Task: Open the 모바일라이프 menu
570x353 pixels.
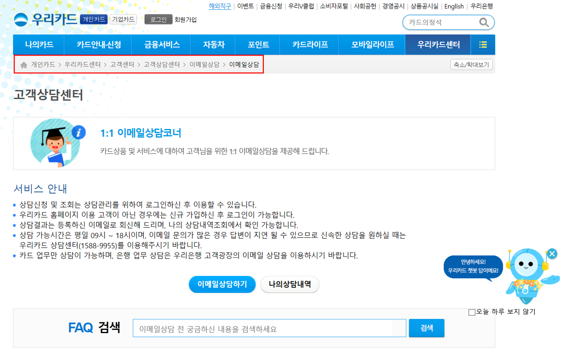Action: (372, 45)
